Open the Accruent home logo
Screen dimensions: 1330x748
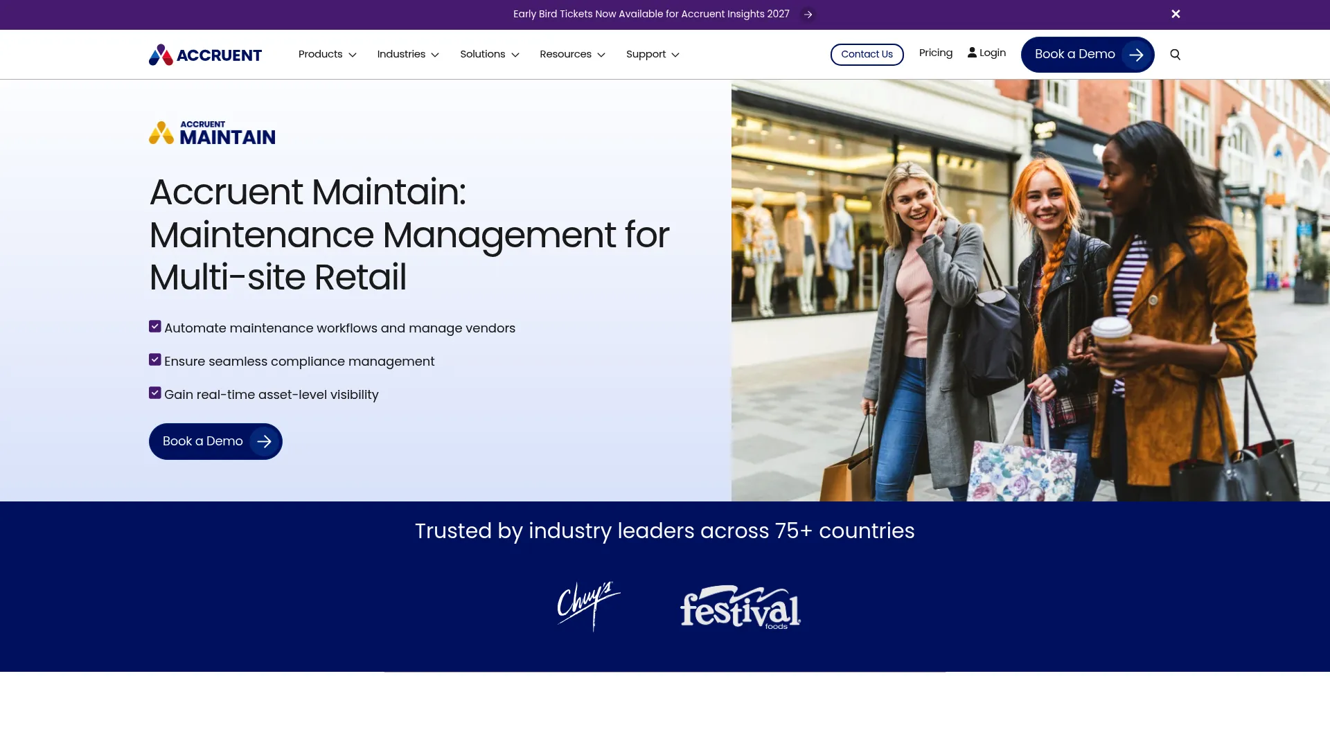205,55
